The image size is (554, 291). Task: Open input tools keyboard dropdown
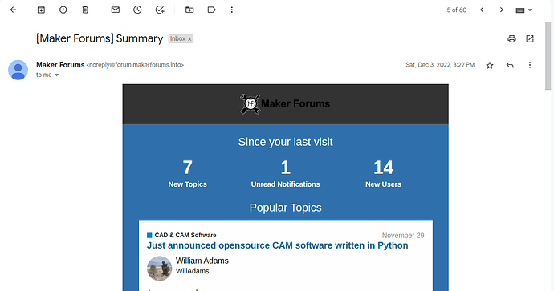pos(523,10)
